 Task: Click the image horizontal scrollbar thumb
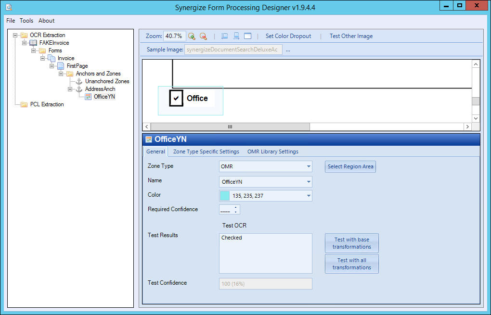[x=230, y=126]
